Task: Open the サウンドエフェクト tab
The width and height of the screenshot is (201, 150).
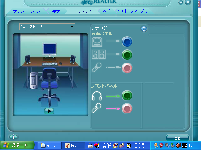Action: click(28, 11)
